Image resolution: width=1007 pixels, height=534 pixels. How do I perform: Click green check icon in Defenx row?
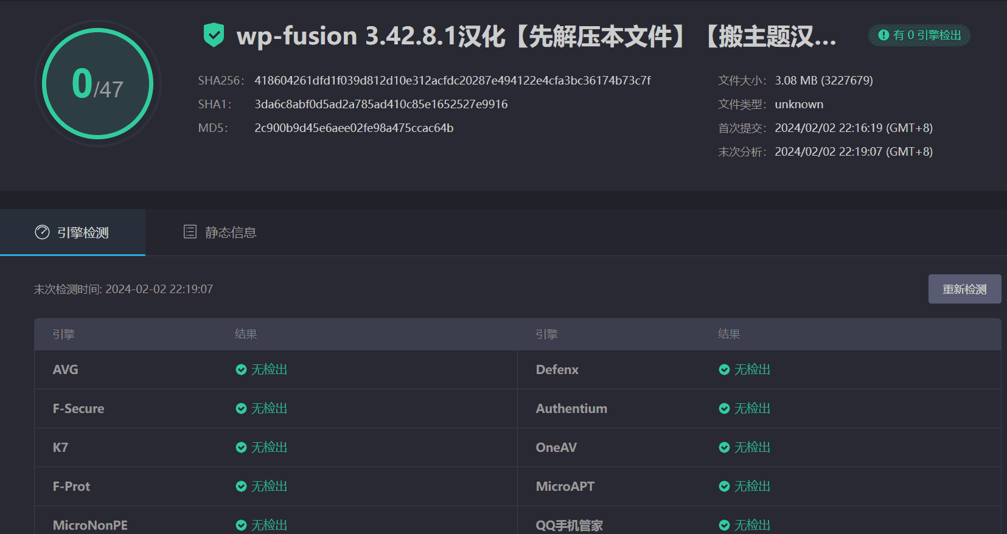[724, 370]
